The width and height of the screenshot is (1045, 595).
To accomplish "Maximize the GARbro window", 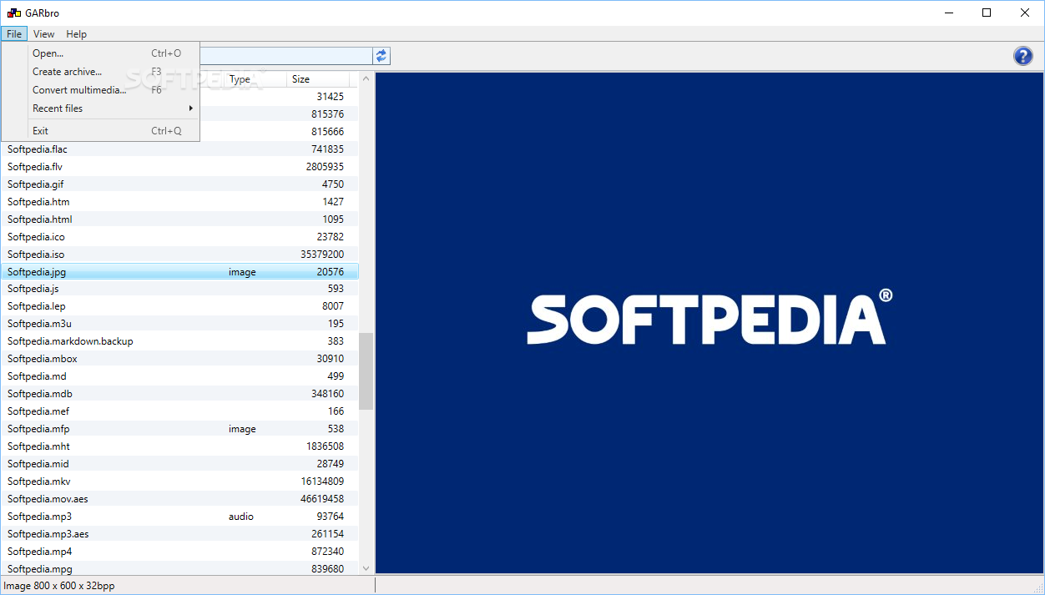I will point(987,13).
